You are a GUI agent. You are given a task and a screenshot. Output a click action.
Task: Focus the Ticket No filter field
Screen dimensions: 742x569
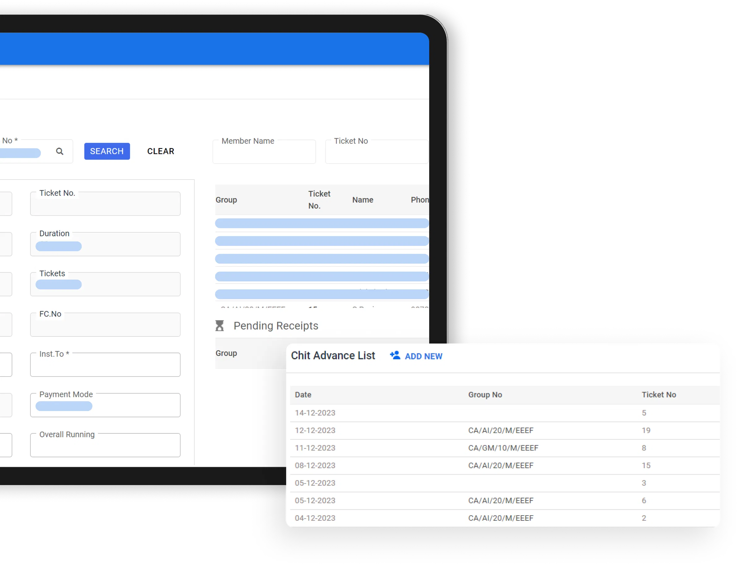(x=376, y=151)
